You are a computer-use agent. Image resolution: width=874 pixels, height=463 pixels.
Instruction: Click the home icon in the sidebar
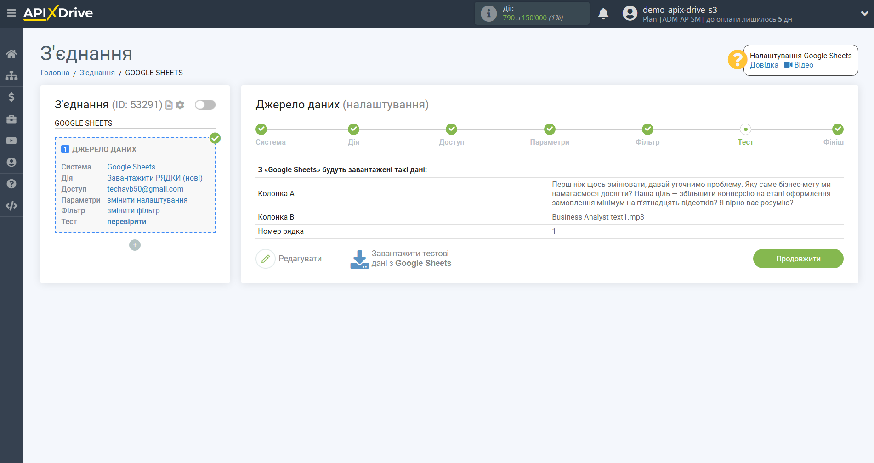[11, 54]
